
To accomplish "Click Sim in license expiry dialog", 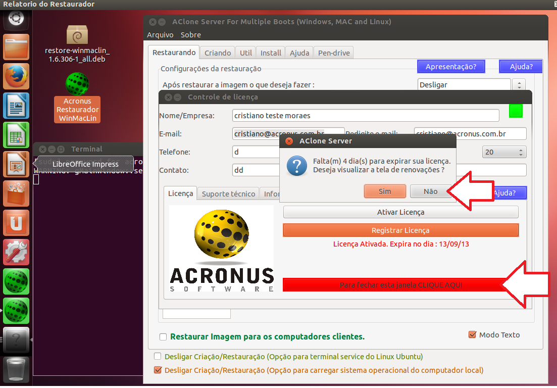I will coord(385,191).
